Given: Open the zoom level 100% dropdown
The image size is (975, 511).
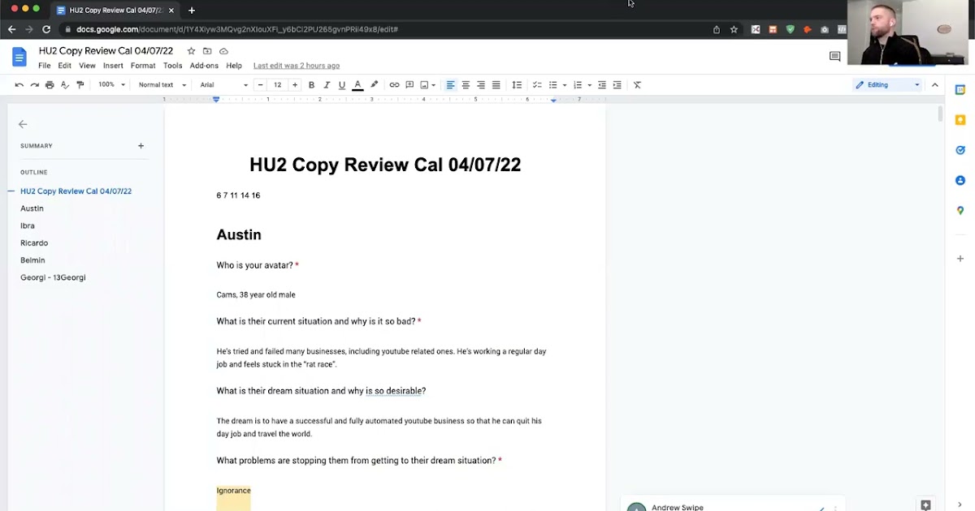Looking at the screenshot, I should tap(112, 85).
